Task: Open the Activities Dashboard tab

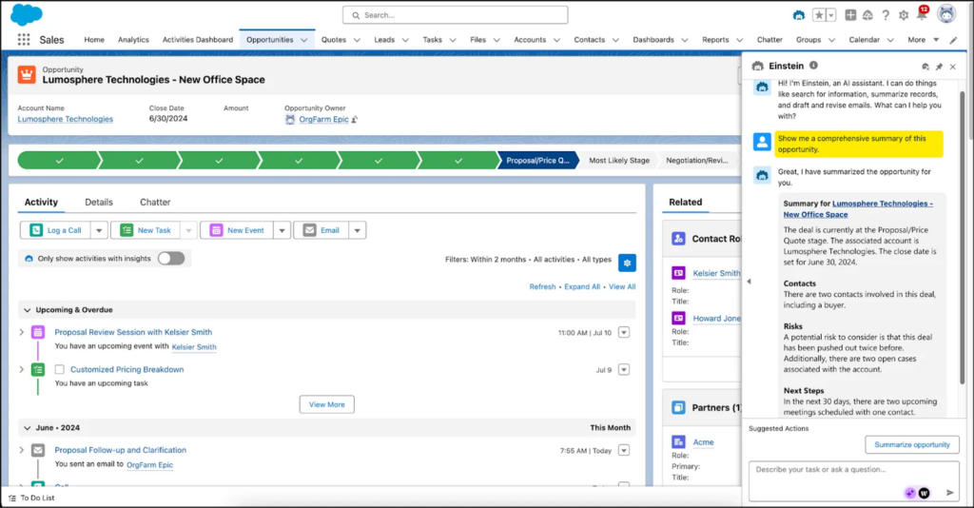Action: pos(198,40)
